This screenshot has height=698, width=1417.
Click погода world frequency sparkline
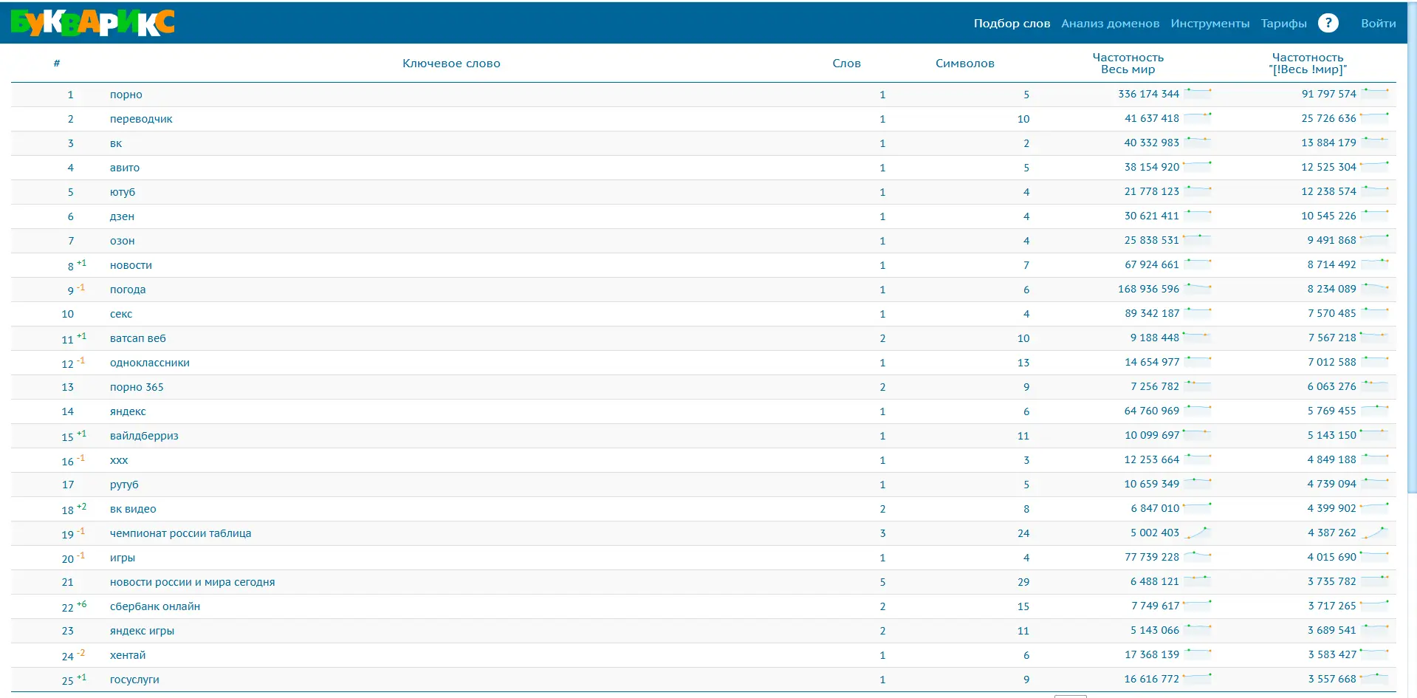point(1198,289)
